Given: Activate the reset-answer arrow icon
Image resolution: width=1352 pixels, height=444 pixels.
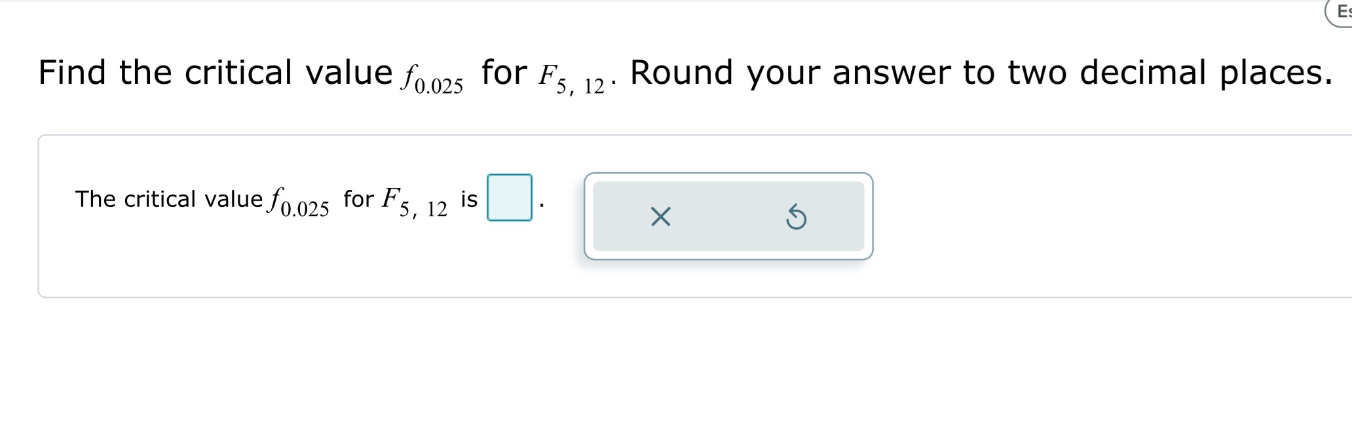Looking at the screenshot, I should [x=797, y=216].
